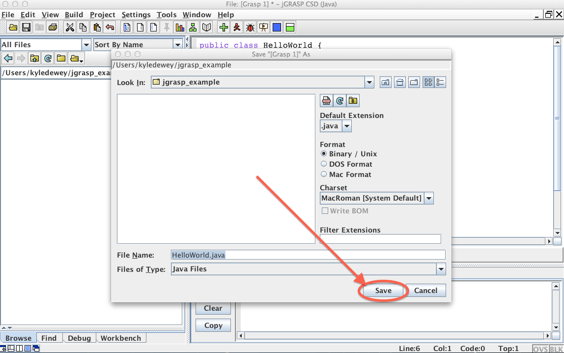The height and width of the screenshot is (353, 564).
Task: Open the Tools menu
Action: (x=167, y=15)
